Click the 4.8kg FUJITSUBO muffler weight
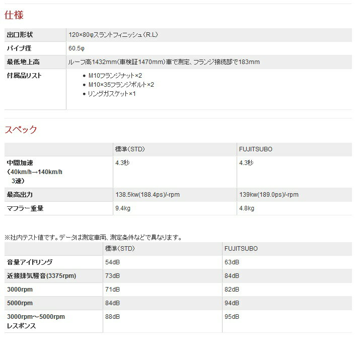The height and width of the screenshot is (340, 362). [247, 208]
